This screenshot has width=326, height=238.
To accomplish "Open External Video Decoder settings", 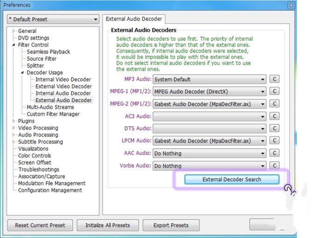I will click(x=63, y=86).
